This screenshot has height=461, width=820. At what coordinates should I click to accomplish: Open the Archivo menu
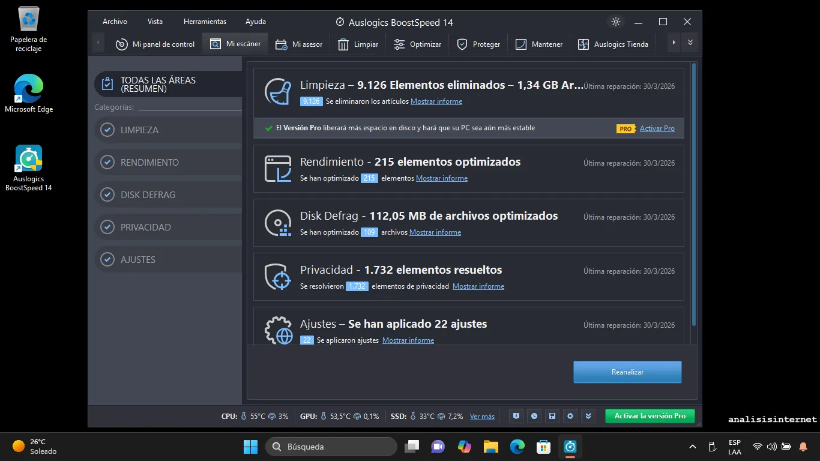point(115,22)
